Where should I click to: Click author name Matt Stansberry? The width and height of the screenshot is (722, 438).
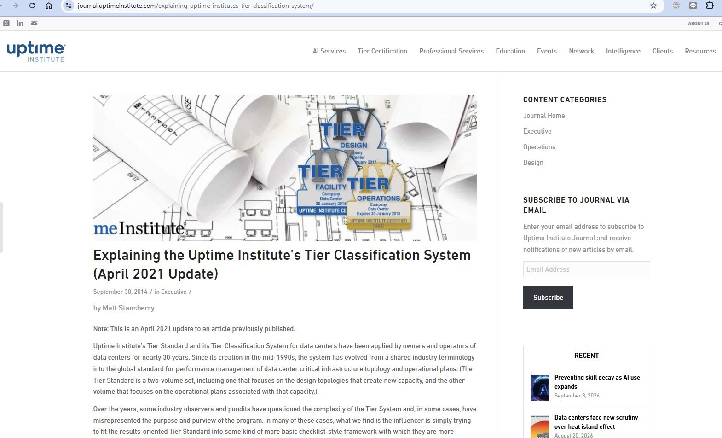tap(128, 308)
